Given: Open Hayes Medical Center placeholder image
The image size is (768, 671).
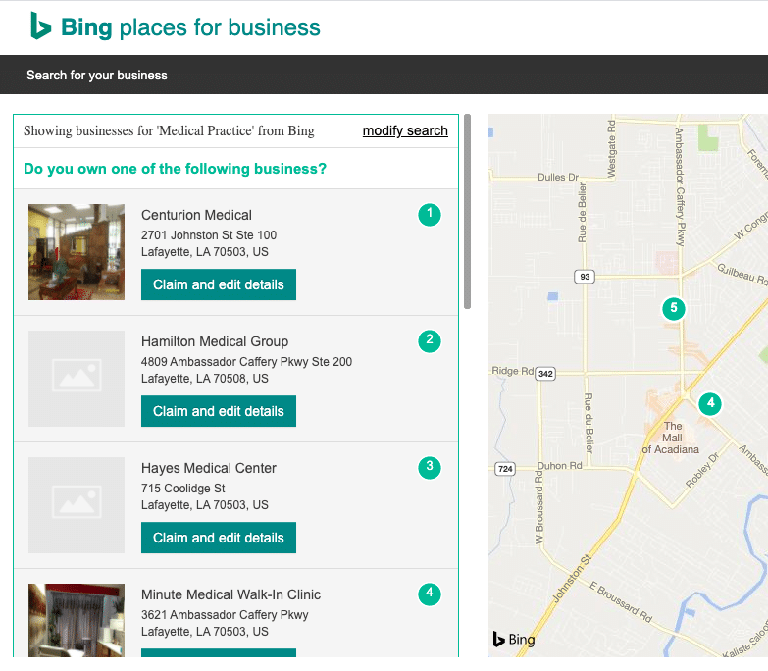Looking at the screenshot, I should coord(77,505).
